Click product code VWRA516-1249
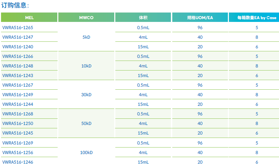The width and height of the screenshot is (279, 166). (x=18, y=94)
